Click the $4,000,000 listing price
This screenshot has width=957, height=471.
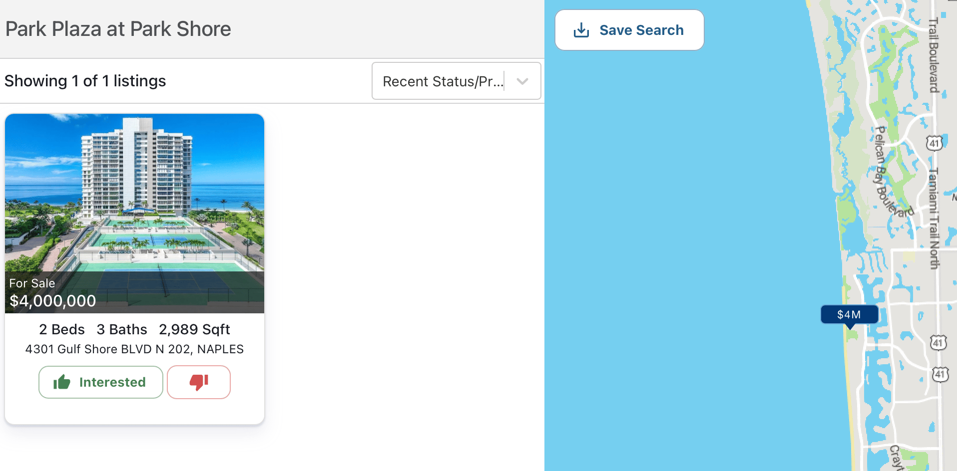point(53,301)
